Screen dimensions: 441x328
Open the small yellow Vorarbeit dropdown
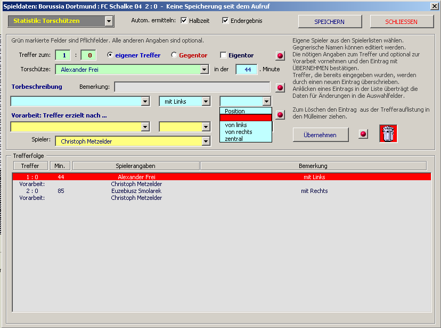point(206,127)
